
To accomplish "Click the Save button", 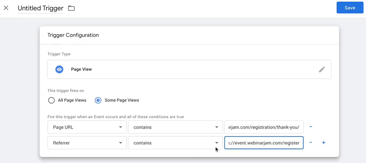I will [x=350, y=8].
